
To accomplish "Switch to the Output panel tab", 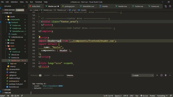I will 47,75.
